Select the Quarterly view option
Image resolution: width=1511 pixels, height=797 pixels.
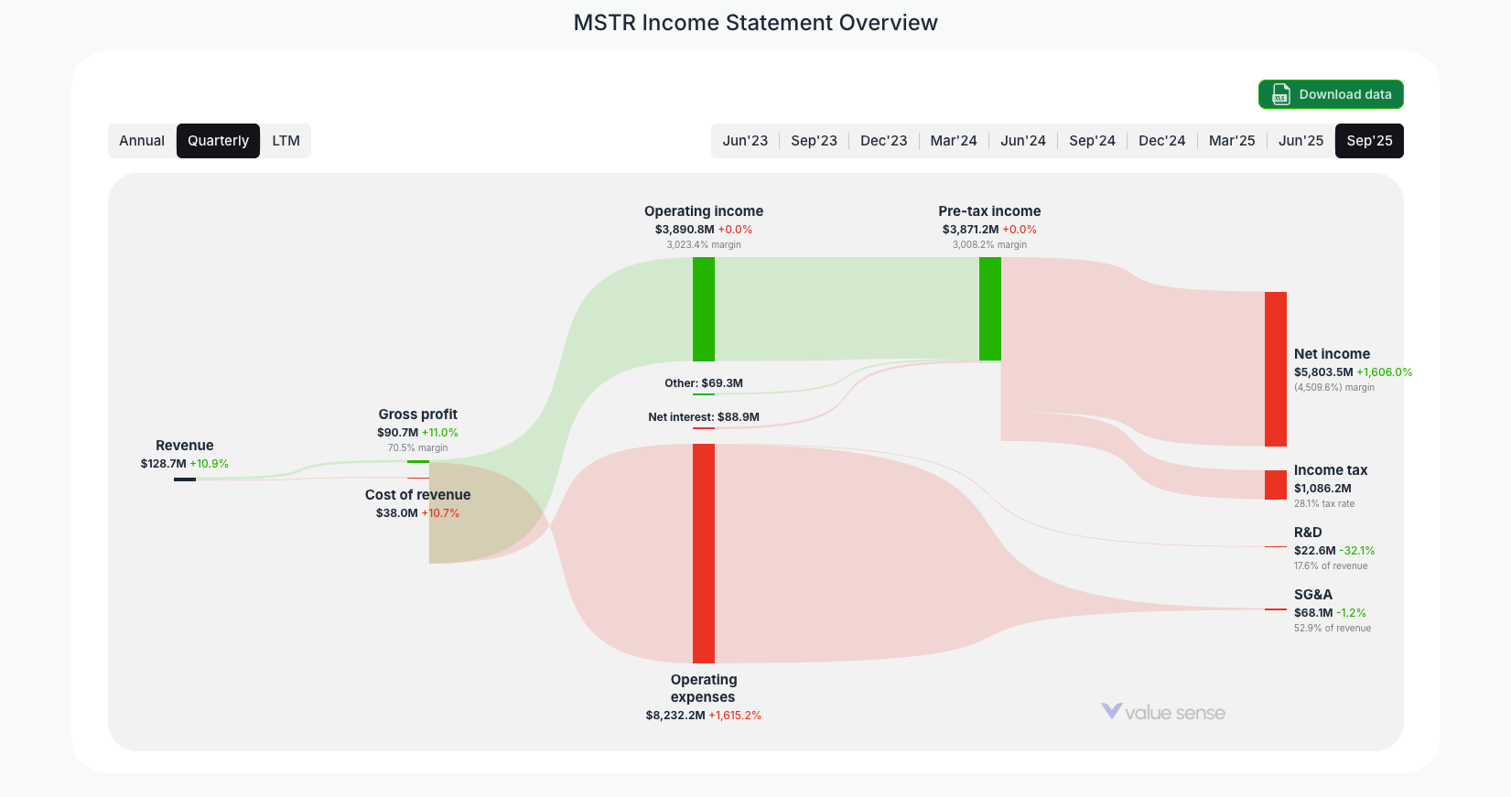(x=218, y=140)
